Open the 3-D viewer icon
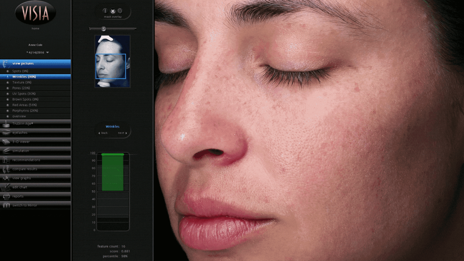 6,142
